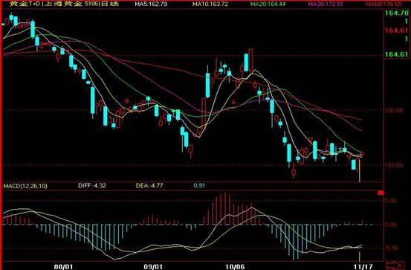This screenshot has width=411, height=270.
Task: Select the 09/01 date marker on the time axis
Action: (153, 266)
